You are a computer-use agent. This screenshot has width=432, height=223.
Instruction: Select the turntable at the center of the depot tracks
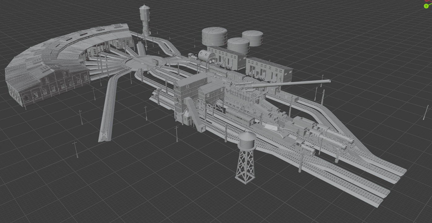tap(146, 64)
